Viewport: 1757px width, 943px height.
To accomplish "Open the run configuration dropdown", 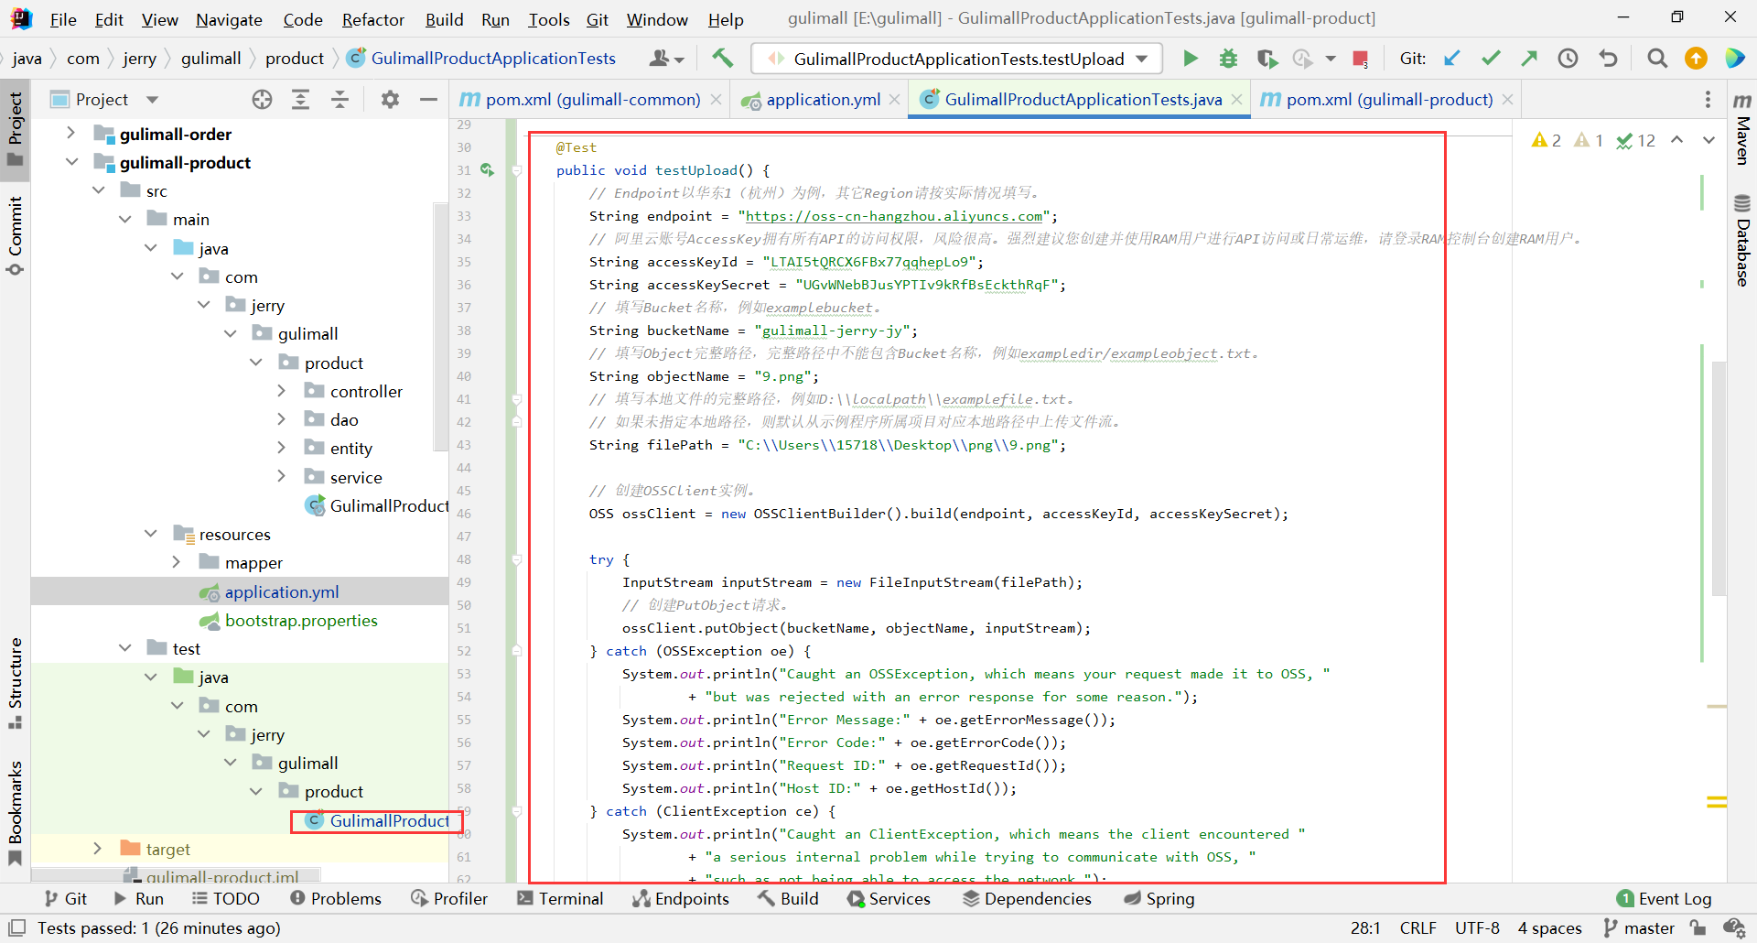I will 1141,59.
